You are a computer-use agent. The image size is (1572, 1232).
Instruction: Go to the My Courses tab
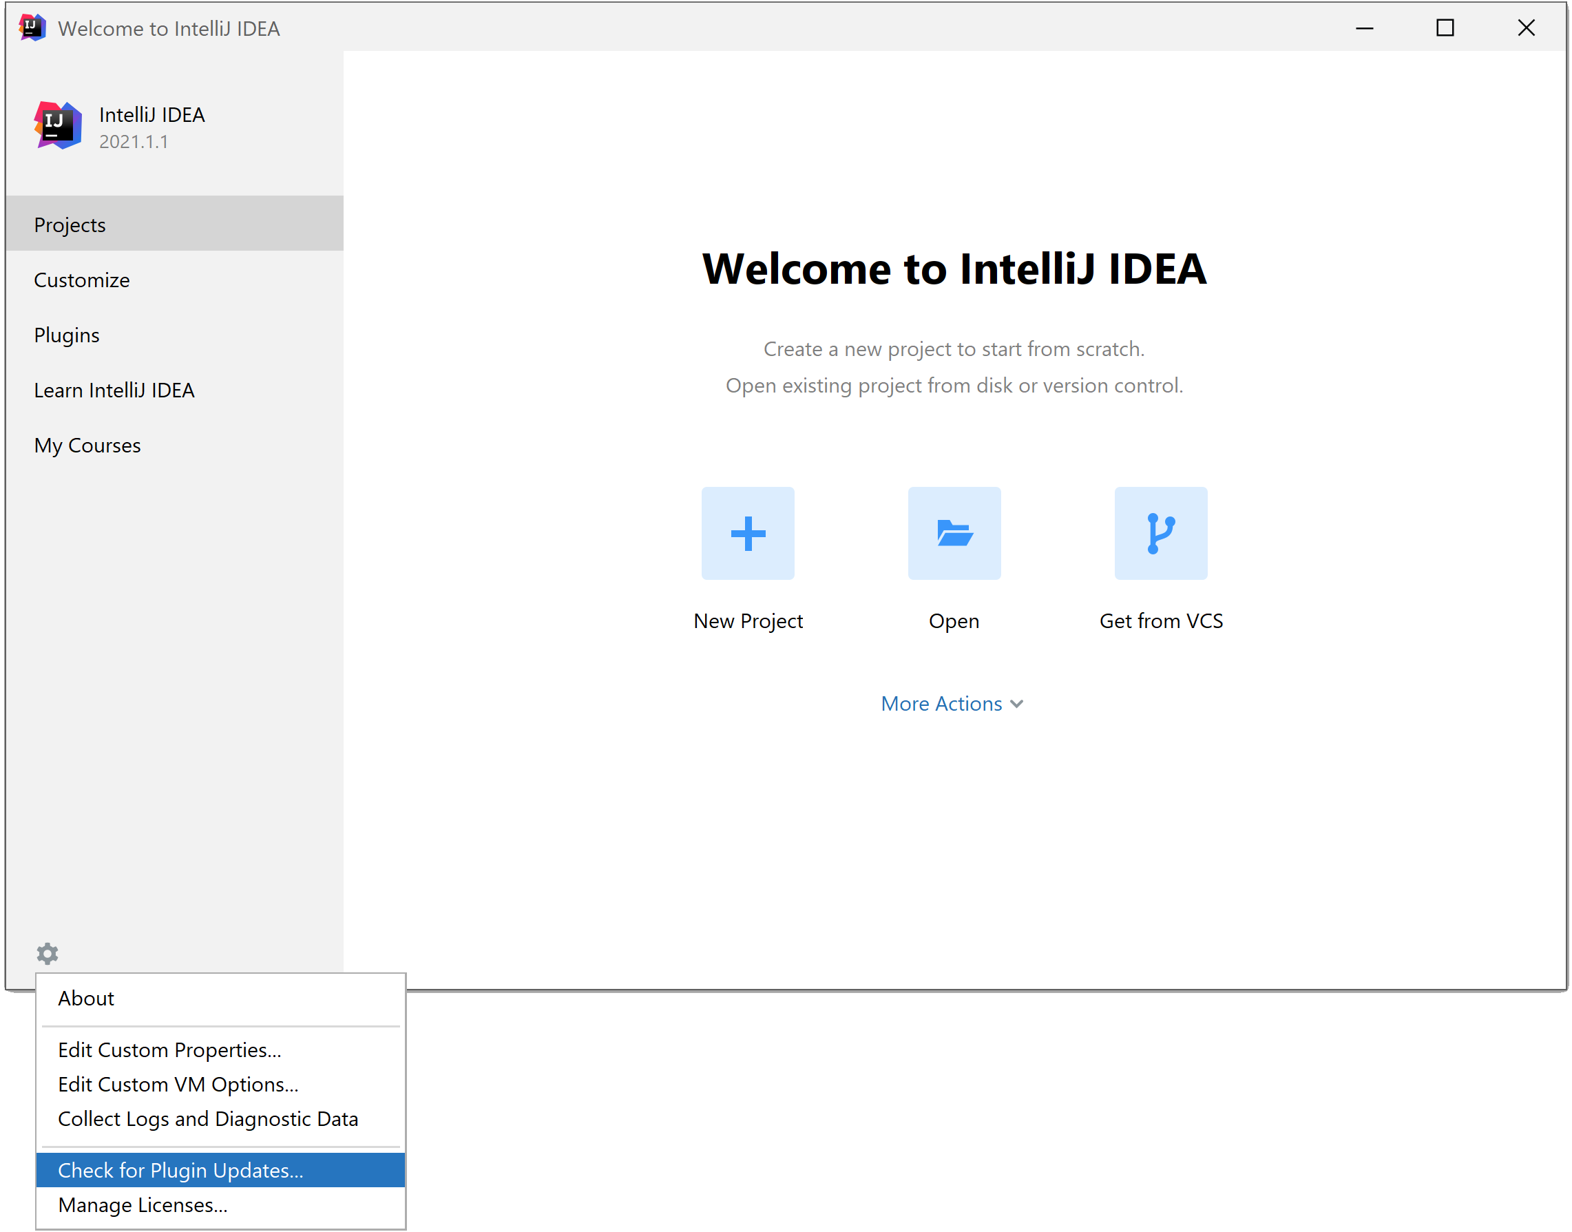pos(174,445)
